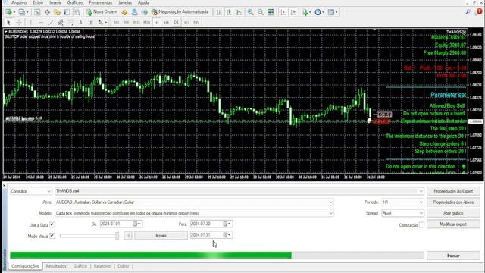Switch timeframe to D1
Image resolution: width=485 pixels, height=273 pixels.
(177, 22)
